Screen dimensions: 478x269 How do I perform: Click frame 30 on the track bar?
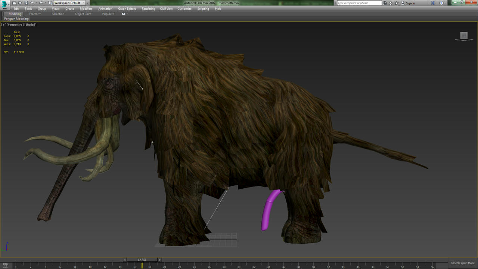coord(239,266)
